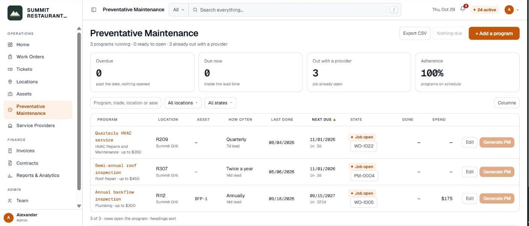Click the Out with a provider card
529x226 pixels.
[359, 72]
